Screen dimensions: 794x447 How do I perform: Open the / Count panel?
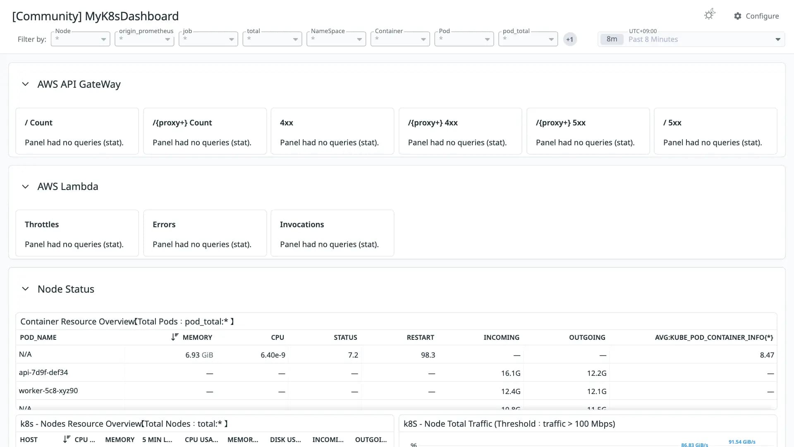tap(77, 131)
